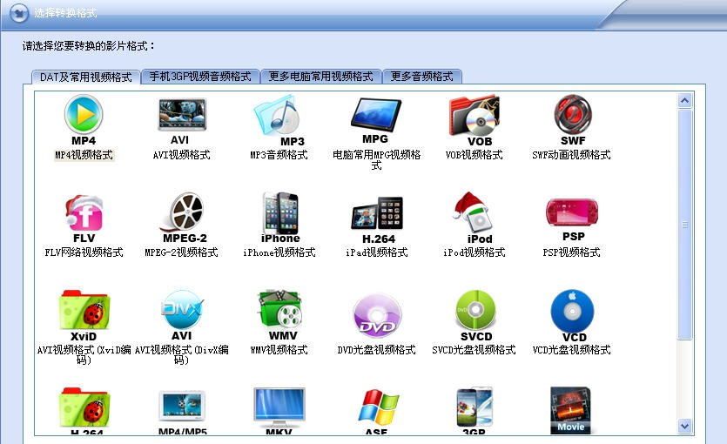Screen dimensions: 727x444
Task: Click the AVI视频格式 label
Action: tap(182, 155)
